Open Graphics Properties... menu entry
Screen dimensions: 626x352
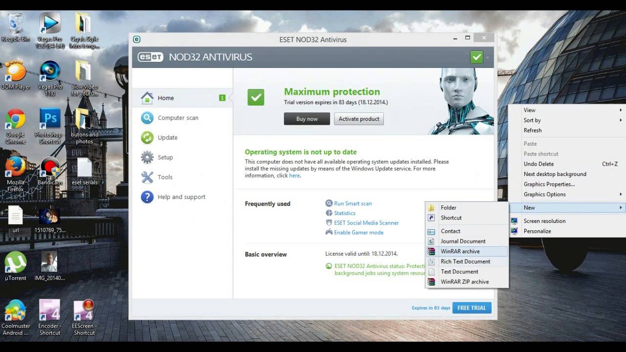(x=567, y=184)
